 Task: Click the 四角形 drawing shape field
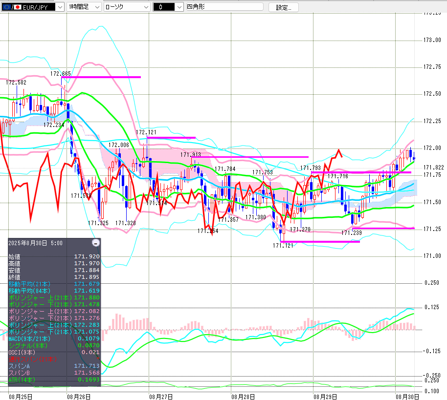[x=224, y=7]
